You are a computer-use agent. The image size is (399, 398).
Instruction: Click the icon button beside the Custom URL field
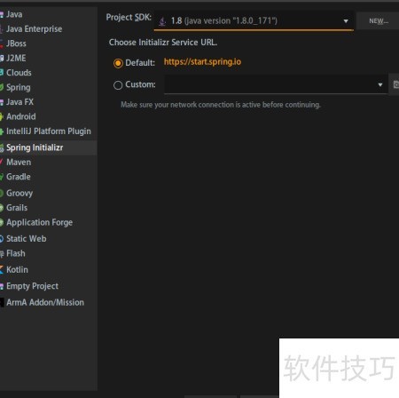click(x=395, y=85)
